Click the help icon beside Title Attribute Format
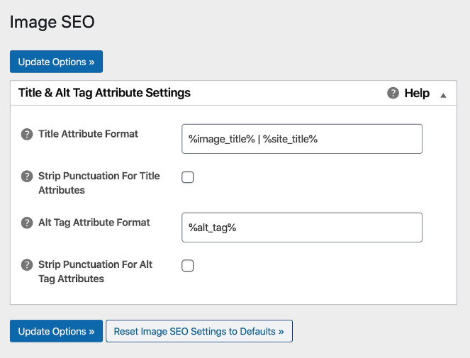The image size is (470, 358). (27, 134)
